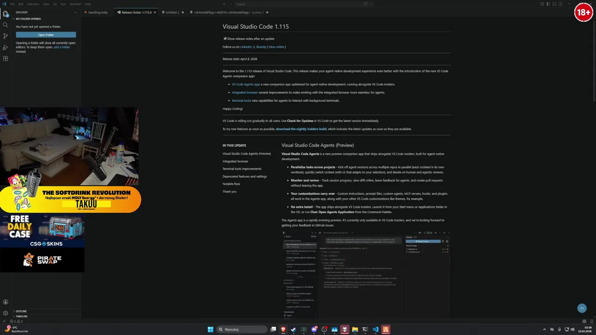Jump to Notable fixes section

click(x=231, y=184)
